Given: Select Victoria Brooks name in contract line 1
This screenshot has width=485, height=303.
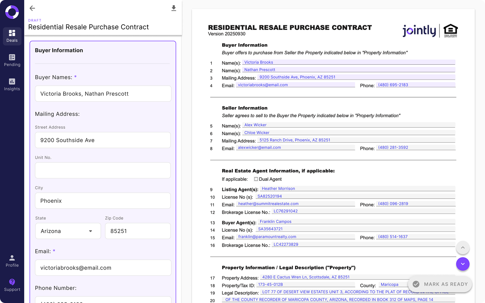Looking at the screenshot, I should click(x=258, y=62).
